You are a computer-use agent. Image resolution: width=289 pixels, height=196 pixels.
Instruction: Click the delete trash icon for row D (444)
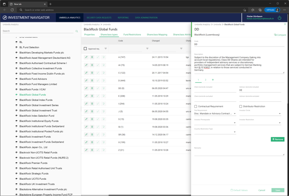point(92,81)
